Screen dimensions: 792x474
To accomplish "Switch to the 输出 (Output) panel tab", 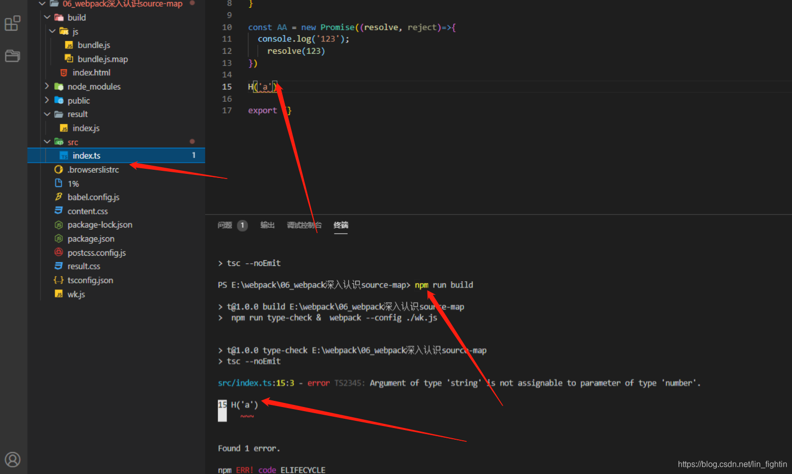I will click(267, 225).
